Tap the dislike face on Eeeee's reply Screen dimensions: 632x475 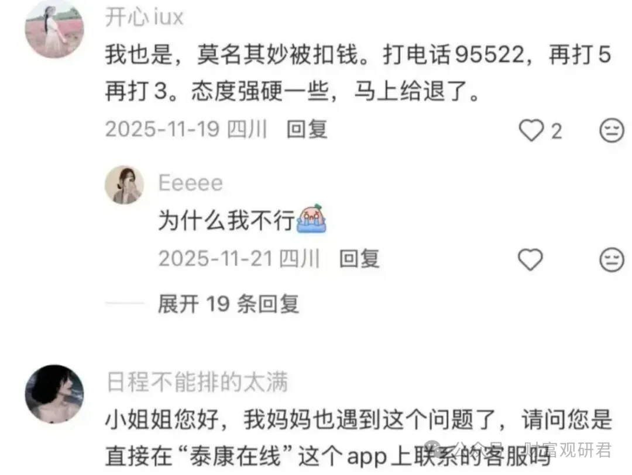pos(612,259)
